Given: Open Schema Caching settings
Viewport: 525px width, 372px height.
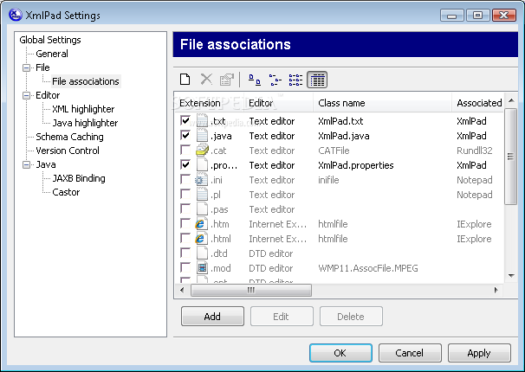Looking at the screenshot, I should [69, 137].
